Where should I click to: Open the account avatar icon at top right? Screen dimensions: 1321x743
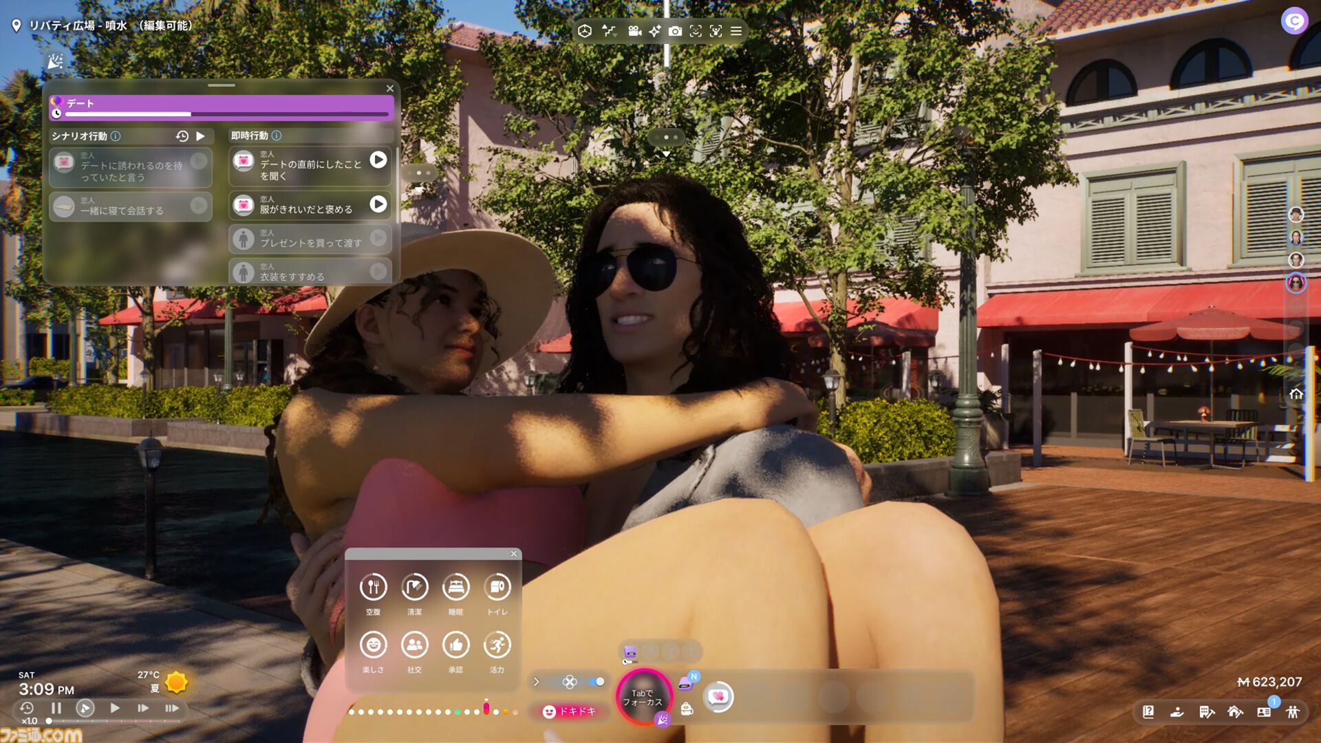[1294, 21]
